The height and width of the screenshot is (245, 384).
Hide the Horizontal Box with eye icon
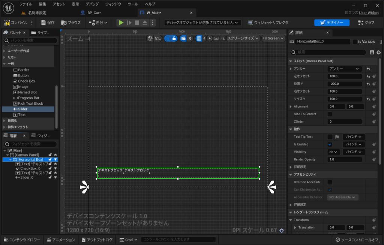[x=55, y=159]
